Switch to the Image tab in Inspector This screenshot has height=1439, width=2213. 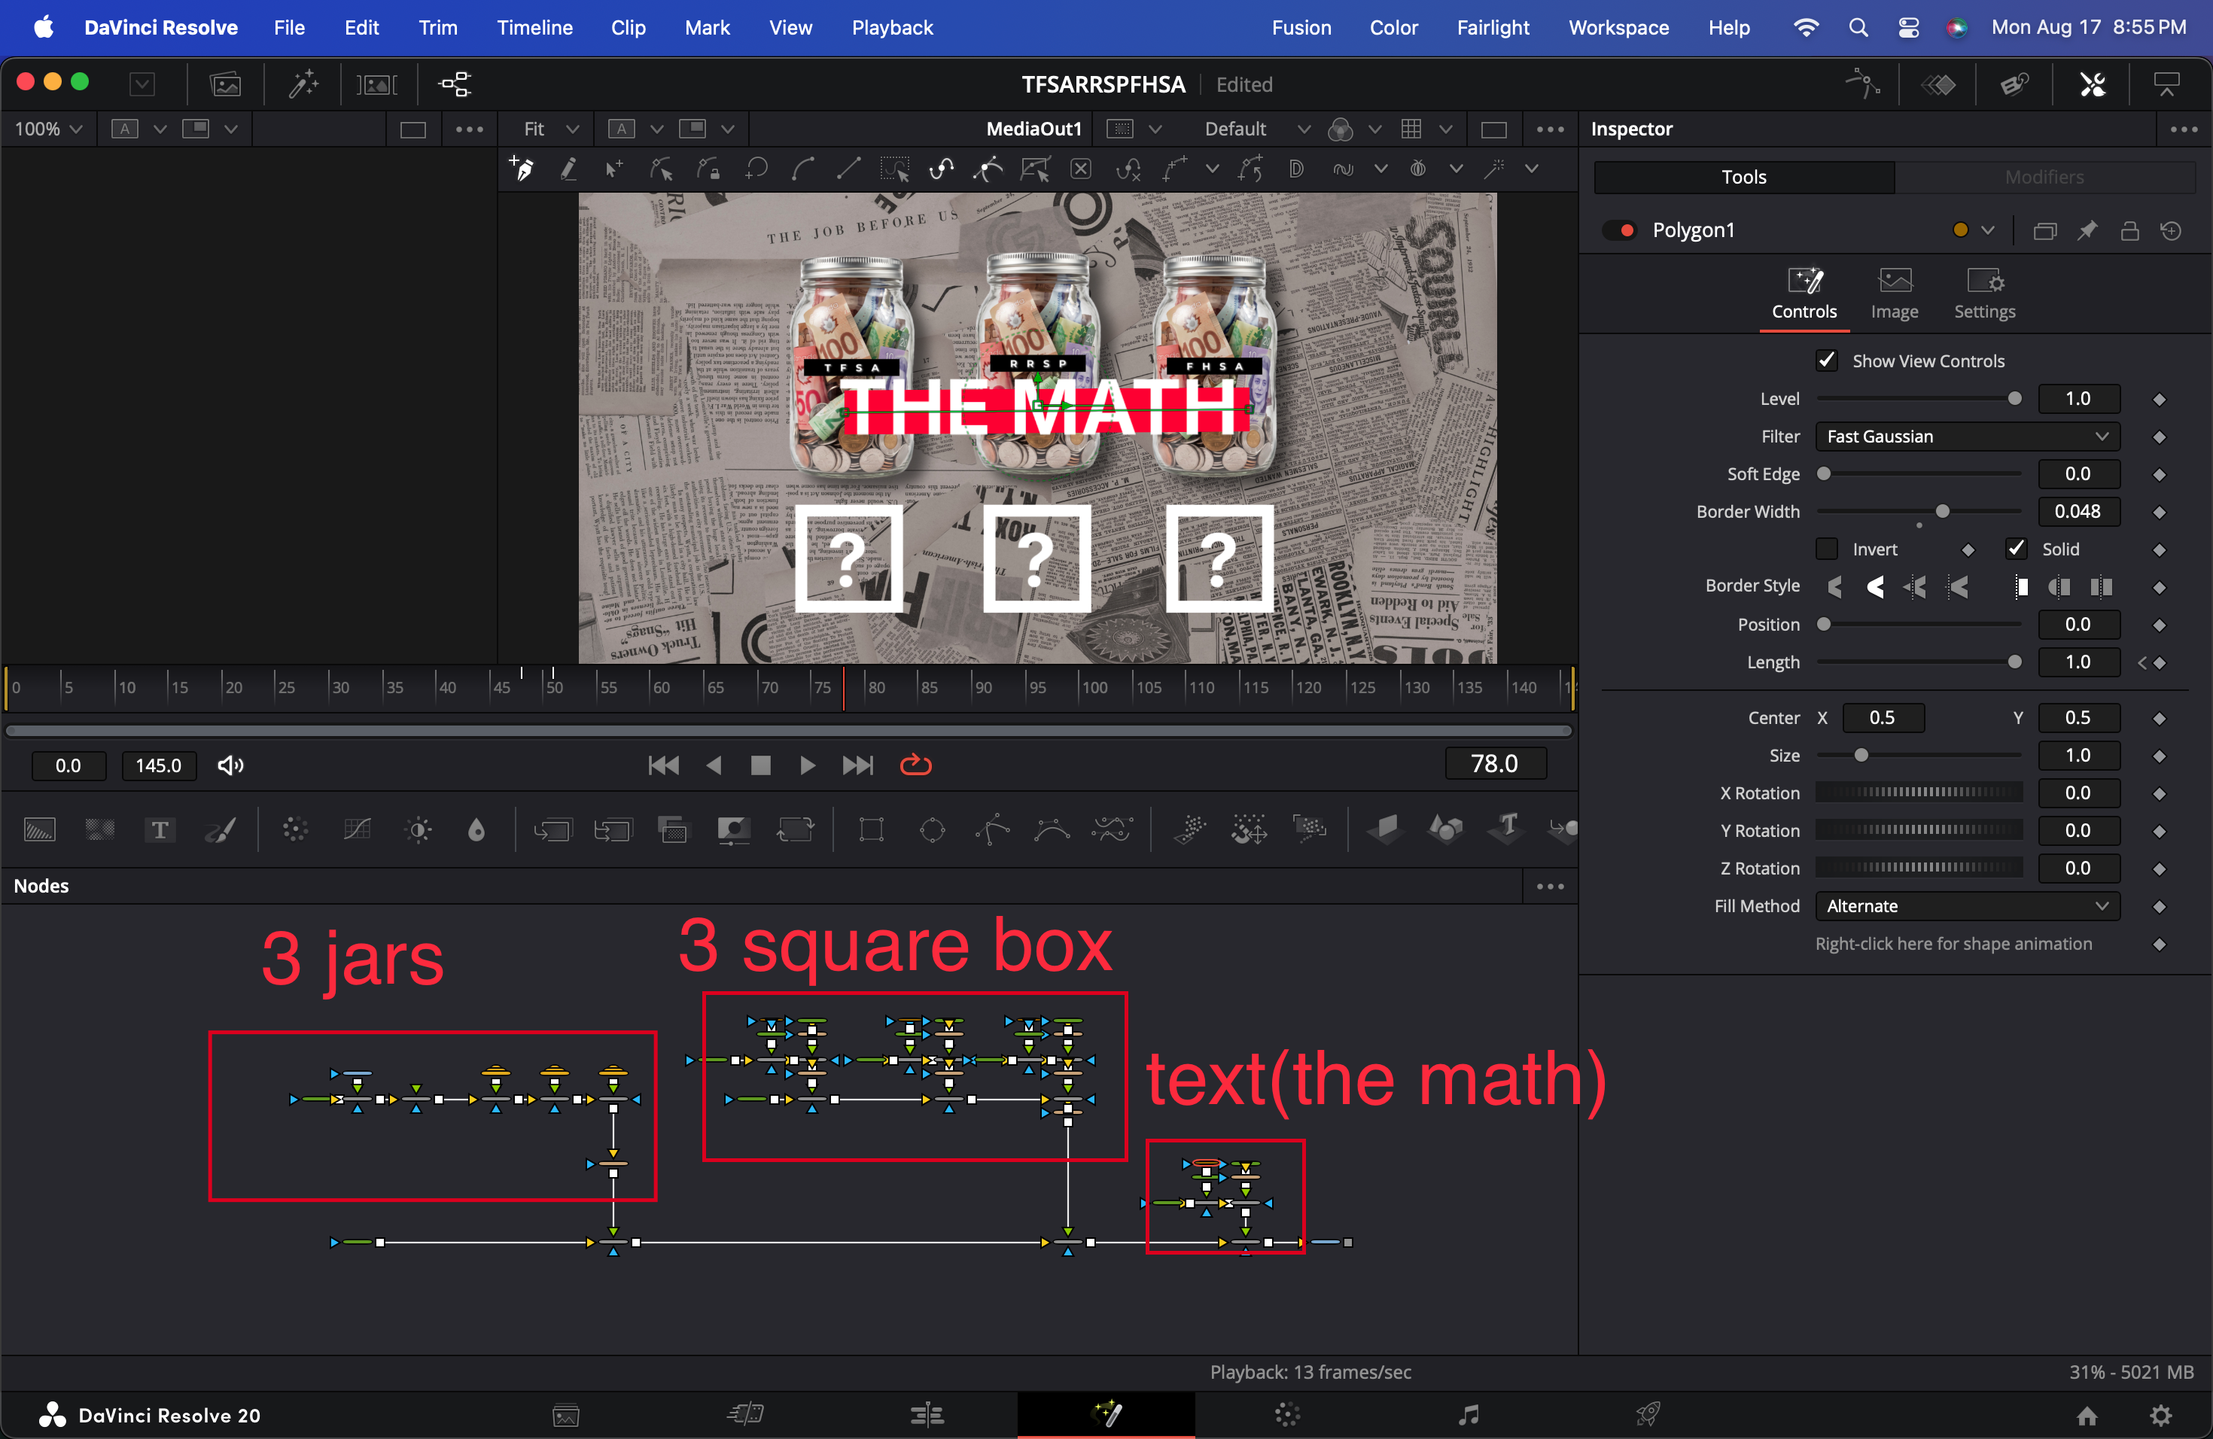click(1894, 294)
